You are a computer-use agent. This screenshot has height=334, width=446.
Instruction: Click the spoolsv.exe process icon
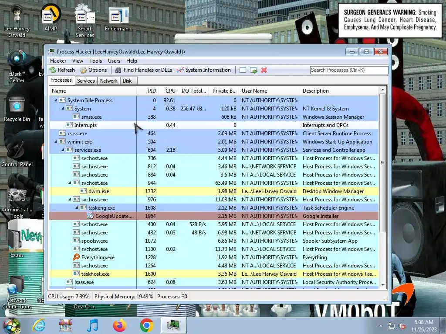click(76, 240)
